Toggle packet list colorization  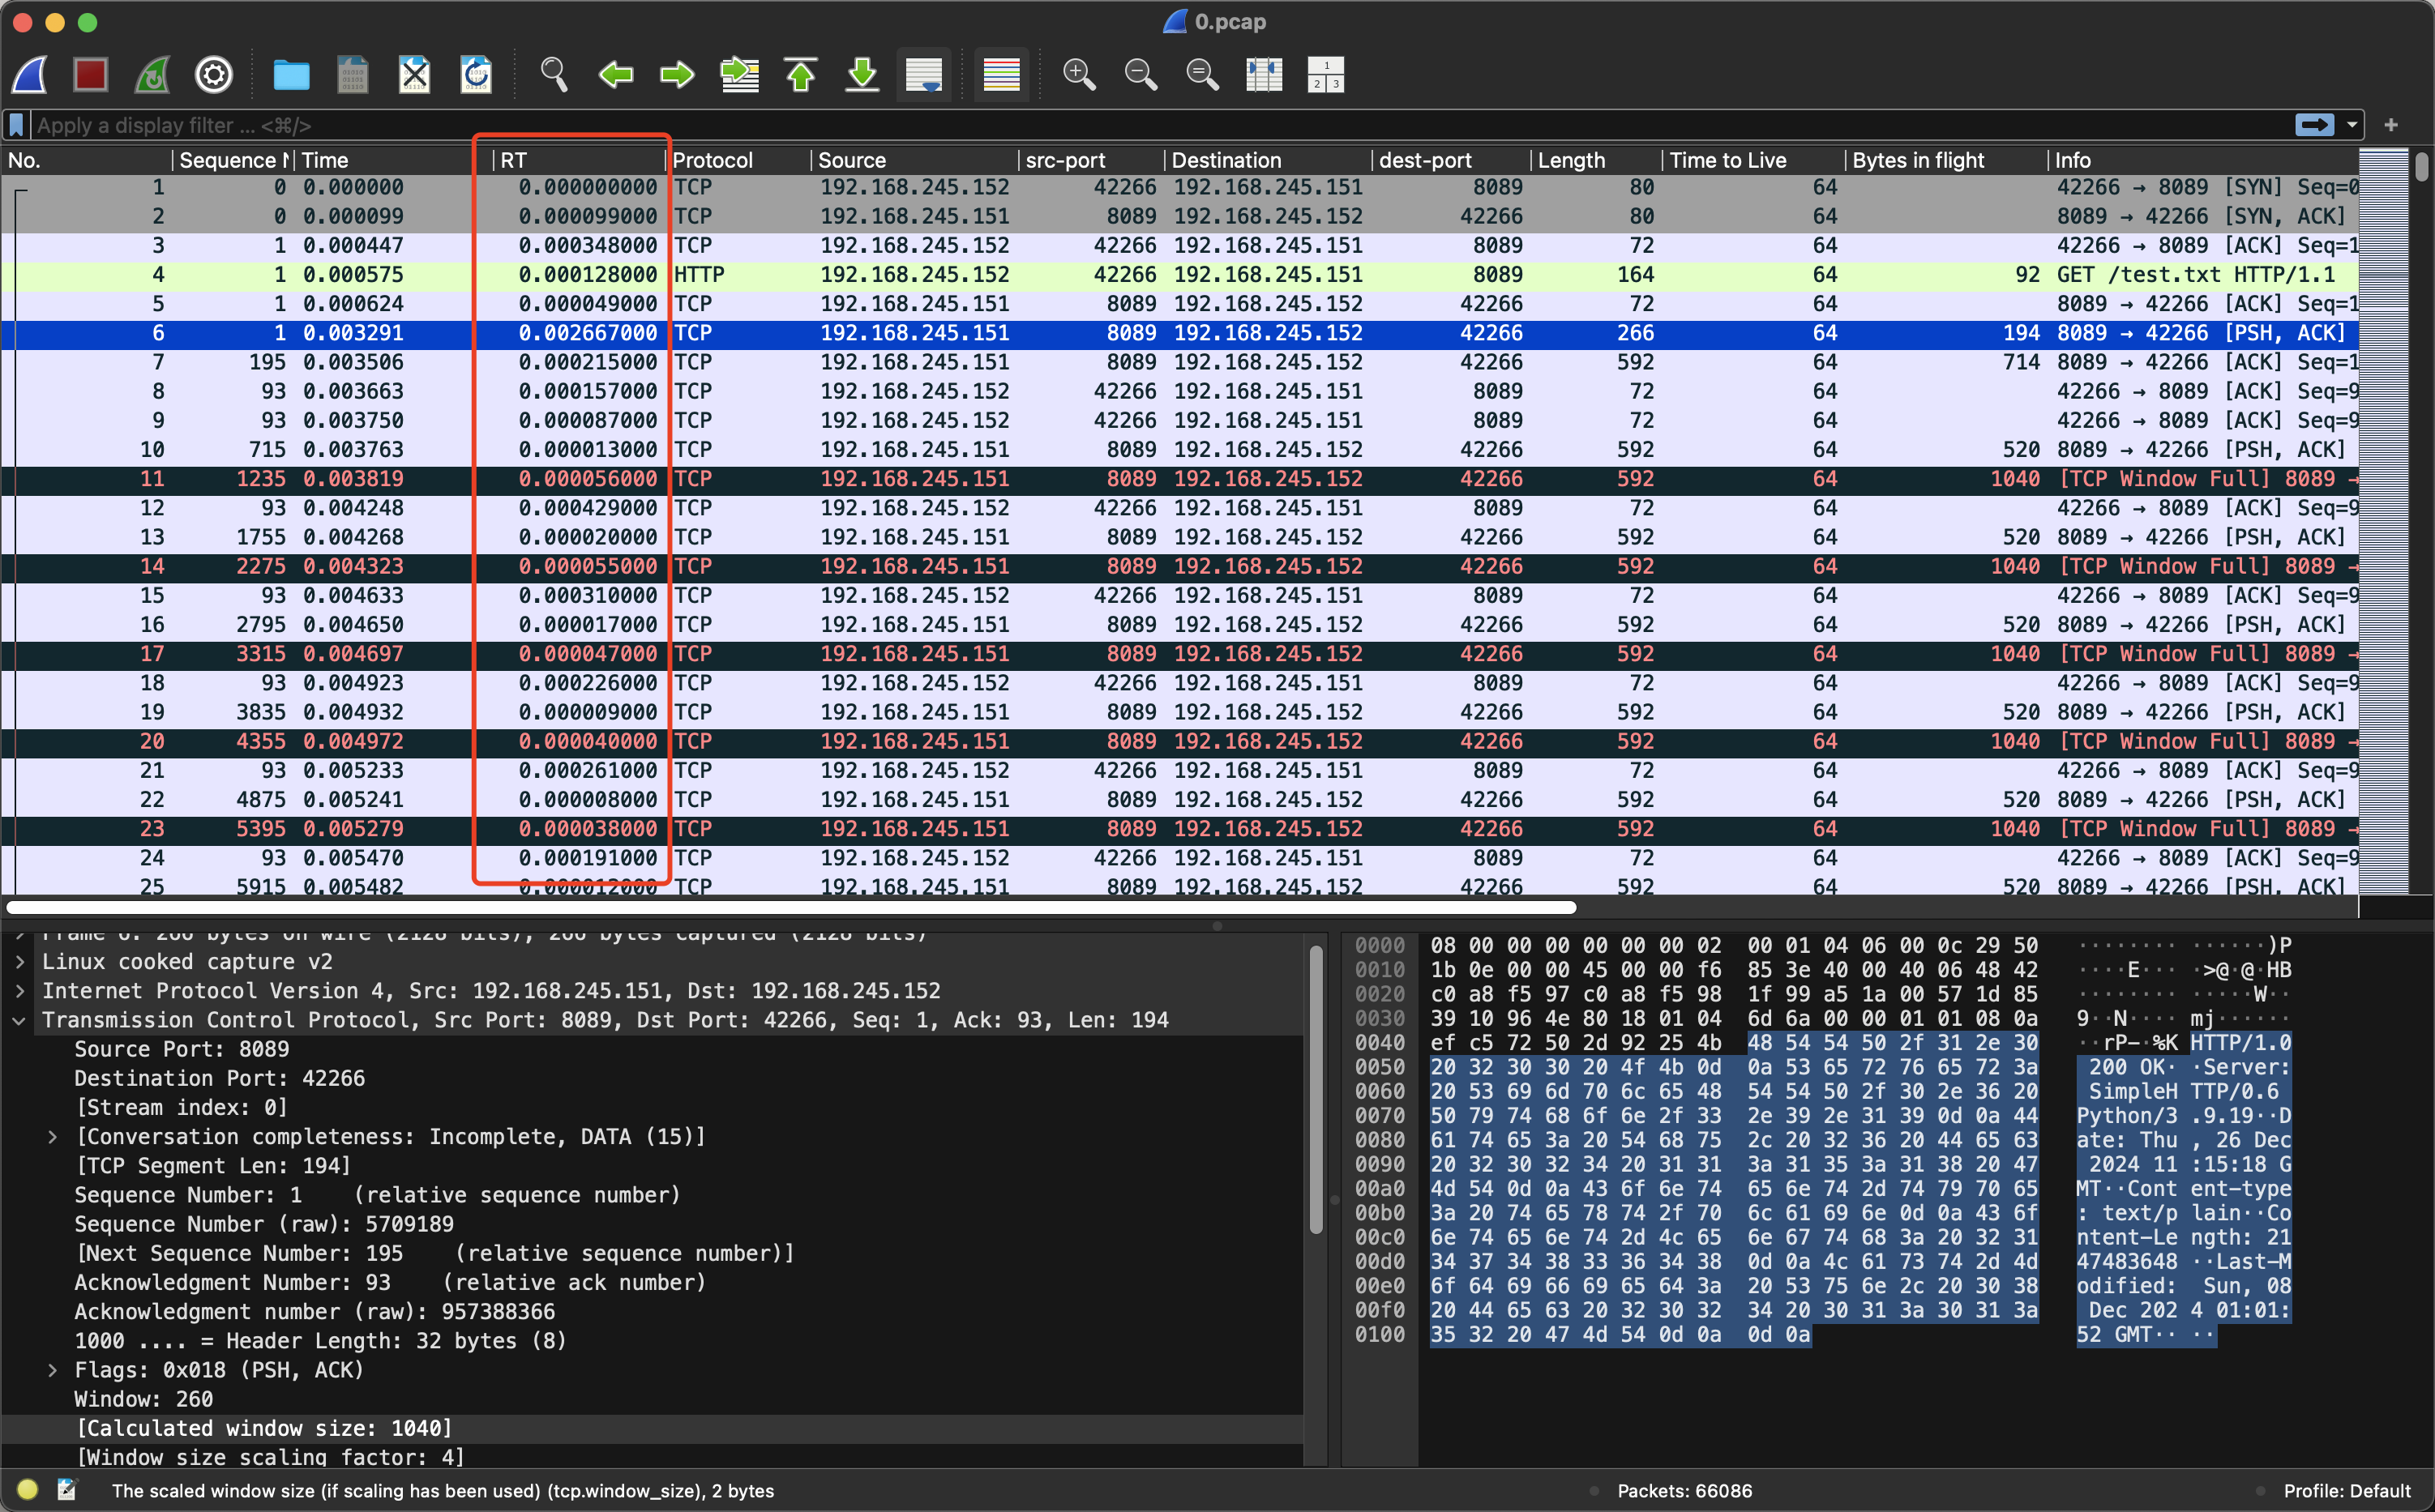[x=999, y=74]
